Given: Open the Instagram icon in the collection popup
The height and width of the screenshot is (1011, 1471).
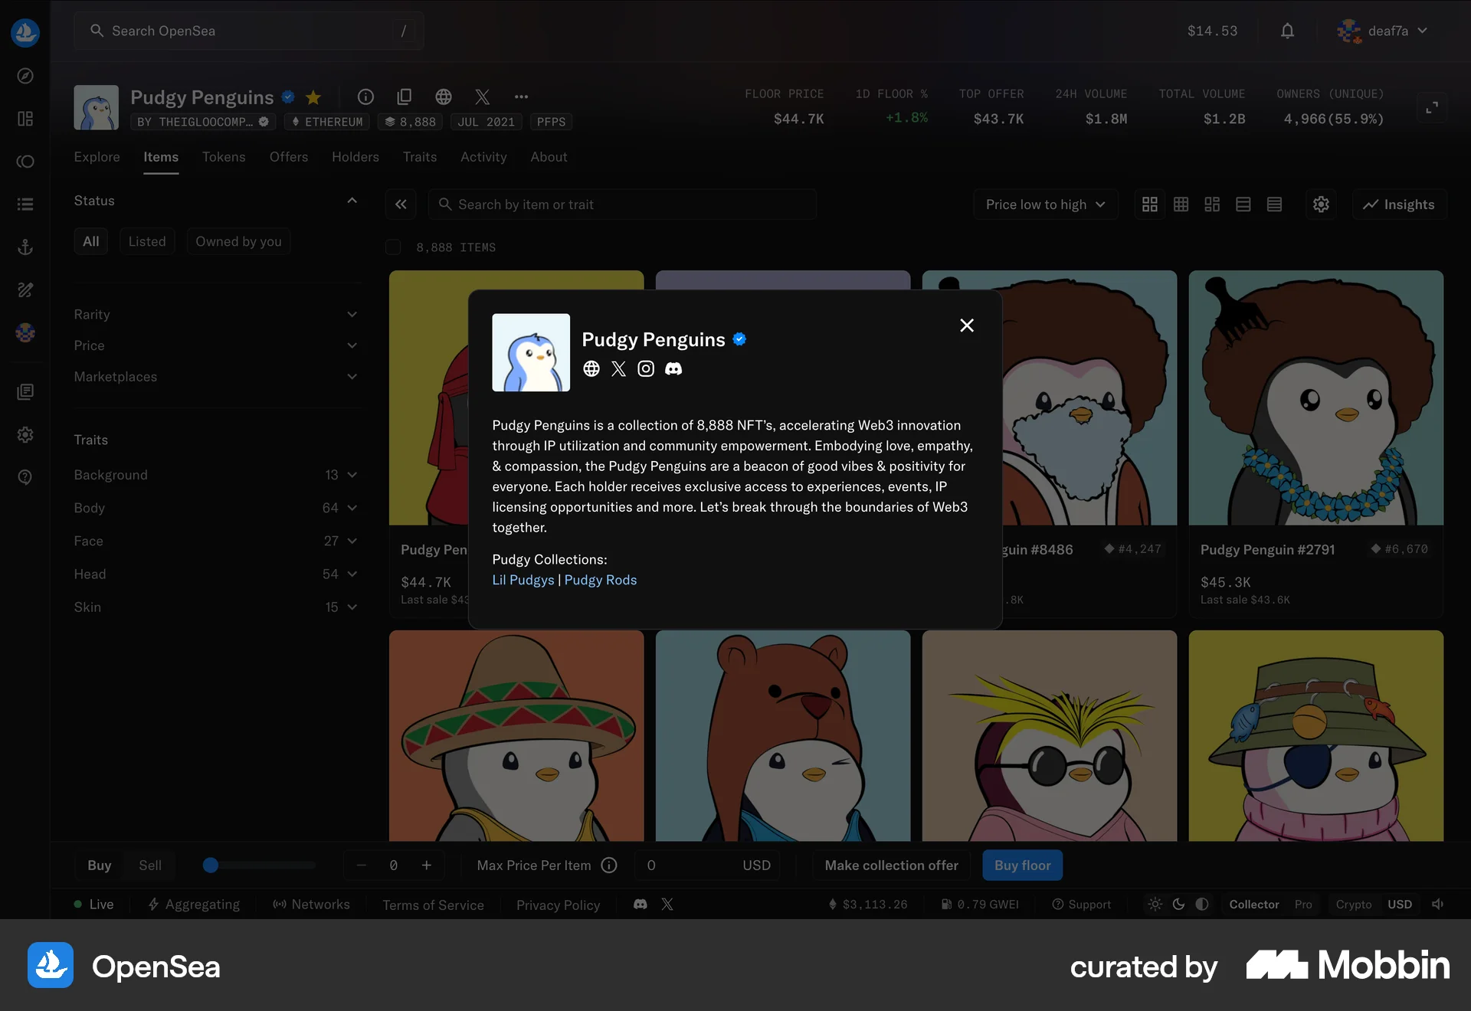Looking at the screenshot, I should (x=646, y=368).
